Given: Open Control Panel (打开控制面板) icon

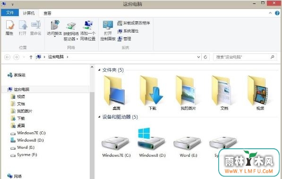Looking at the screenshot, I should pos(108,31).
